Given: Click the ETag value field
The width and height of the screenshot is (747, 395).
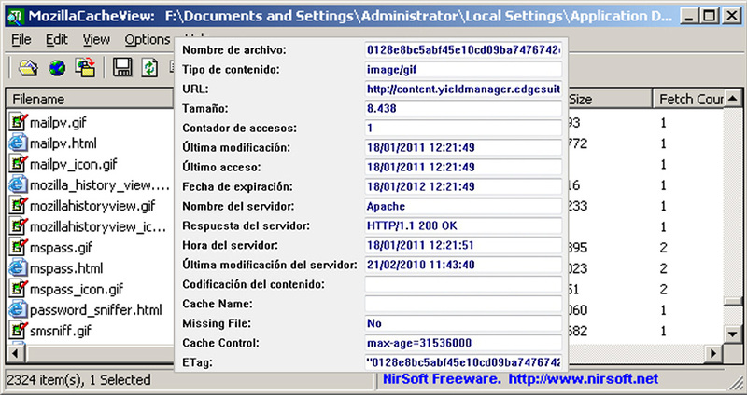Looking at the screenshot, I should pyautogui.click(x=463, y=362).
